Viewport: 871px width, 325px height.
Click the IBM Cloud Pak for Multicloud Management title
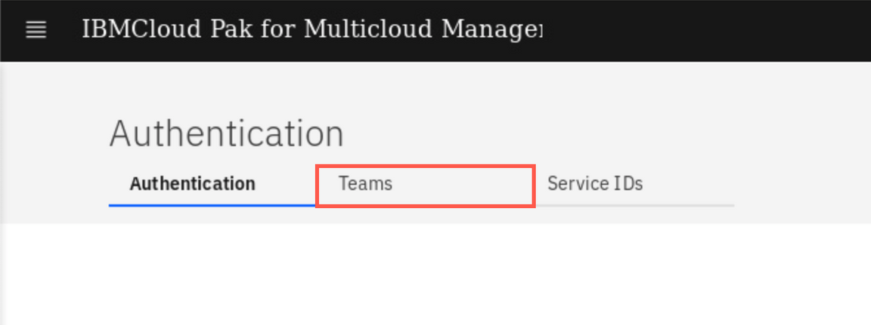tap(312, 29)
